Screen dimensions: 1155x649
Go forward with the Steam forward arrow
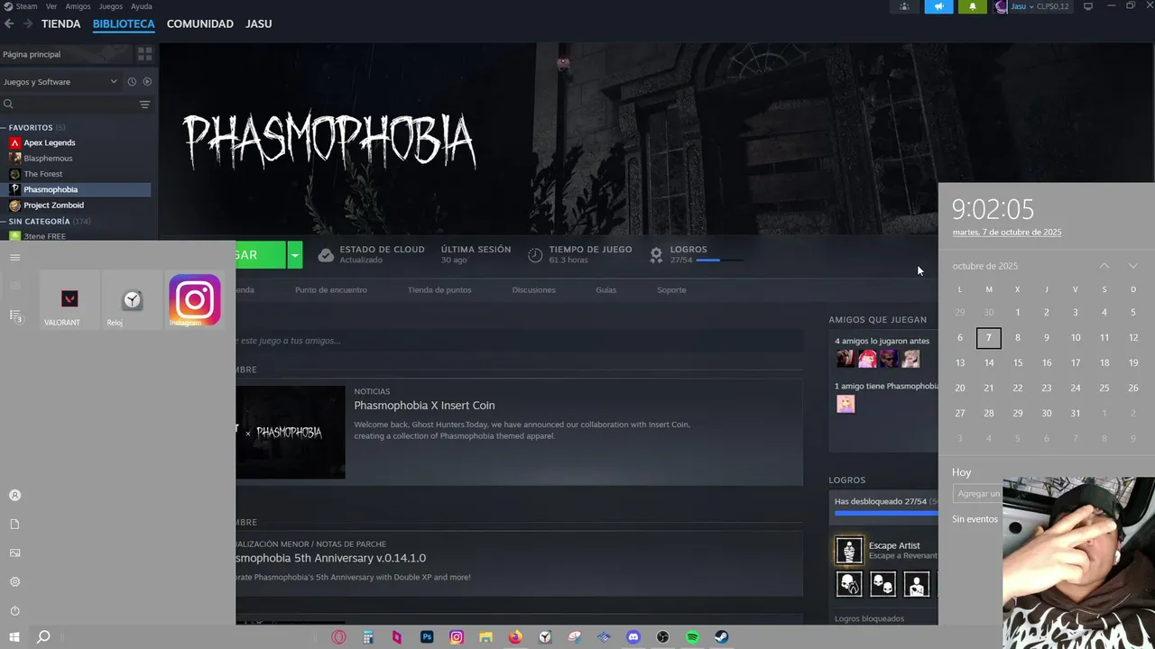click(x=28, y=23)
